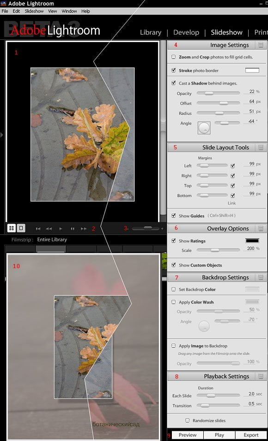Collapse Backdrop Settings panel header
Image resolution: width=268 pixels, height=441 pixels.
217,277
